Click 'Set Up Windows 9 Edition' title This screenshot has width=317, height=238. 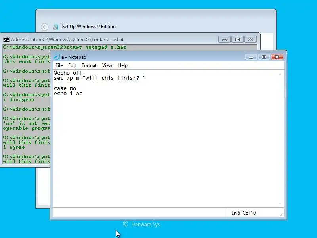pyautogui.click(x=89, y=27)
